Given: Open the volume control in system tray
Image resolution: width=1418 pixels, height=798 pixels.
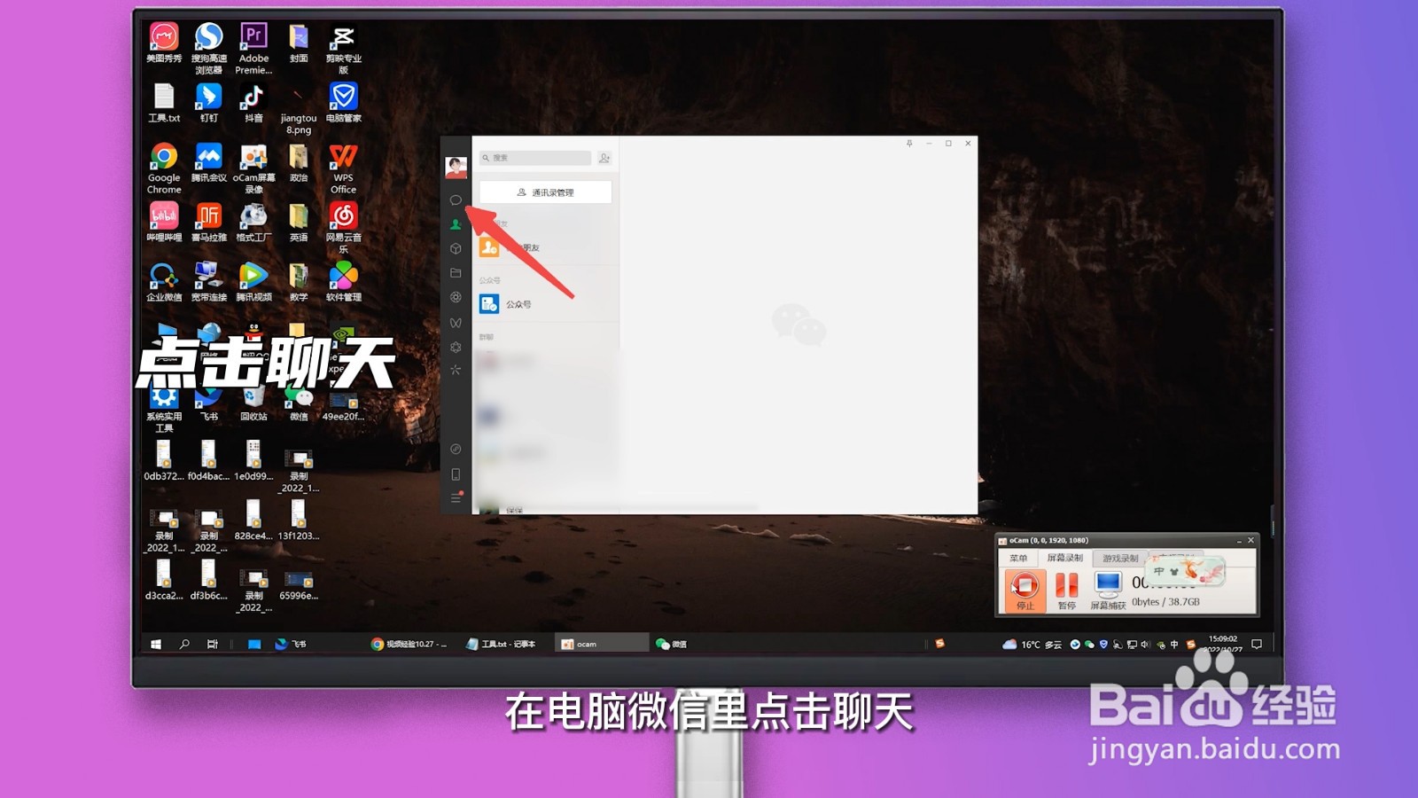Looking at the screenshot, I should pyautogui.click(x=1146, y=644).
